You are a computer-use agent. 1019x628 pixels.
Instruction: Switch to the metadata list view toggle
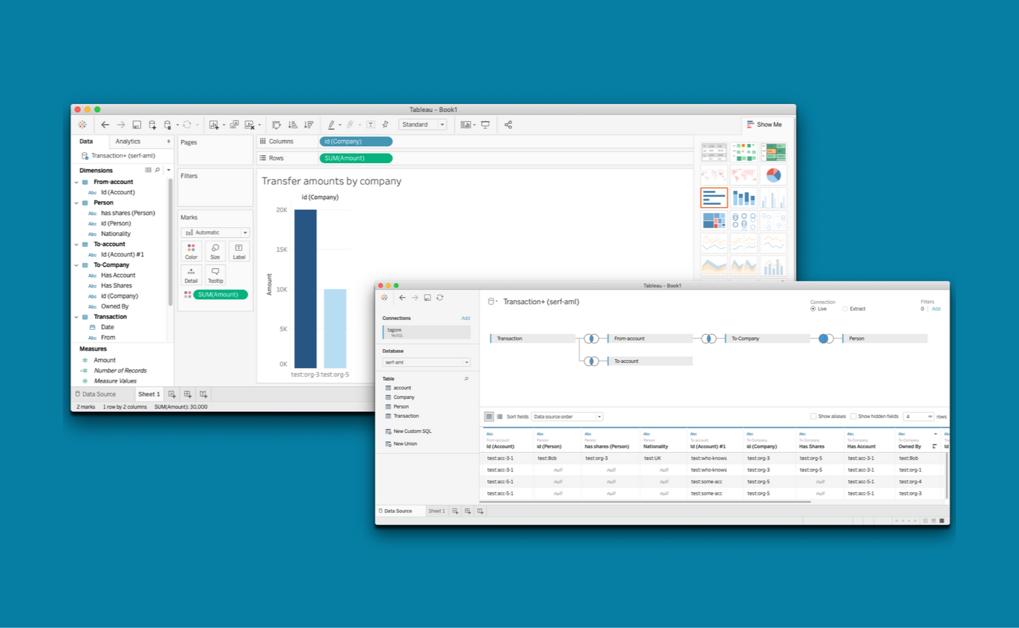click(x=500, y=417)
